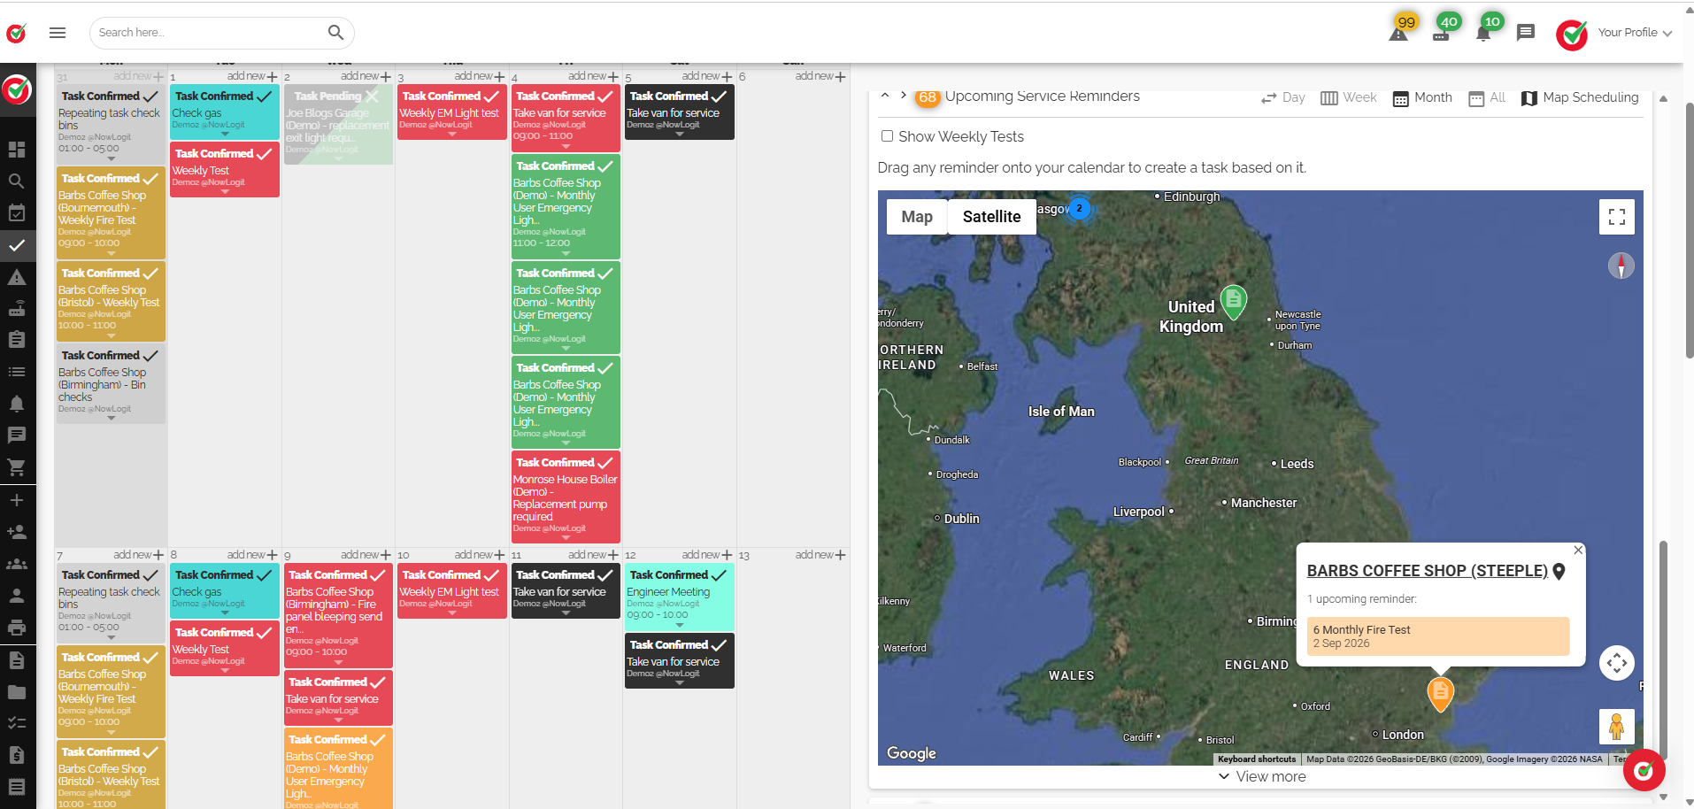The image size is (1694, 809).
Task: Open the folder icon in sidebar
Action: pos(17,692)
